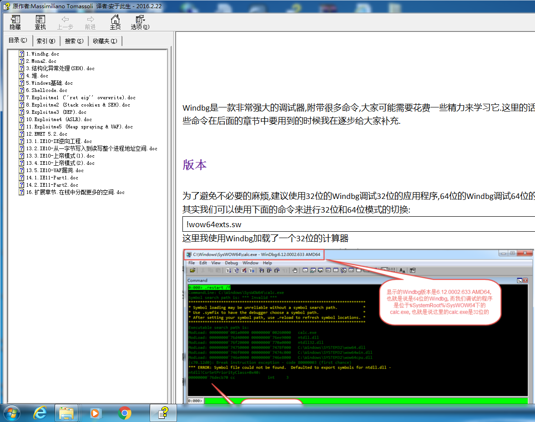The image size is (535, 422).
Task: Click the 隐藏 (Hide) toolbar icon
Action: pyautogui.click(x=15, y=23)
